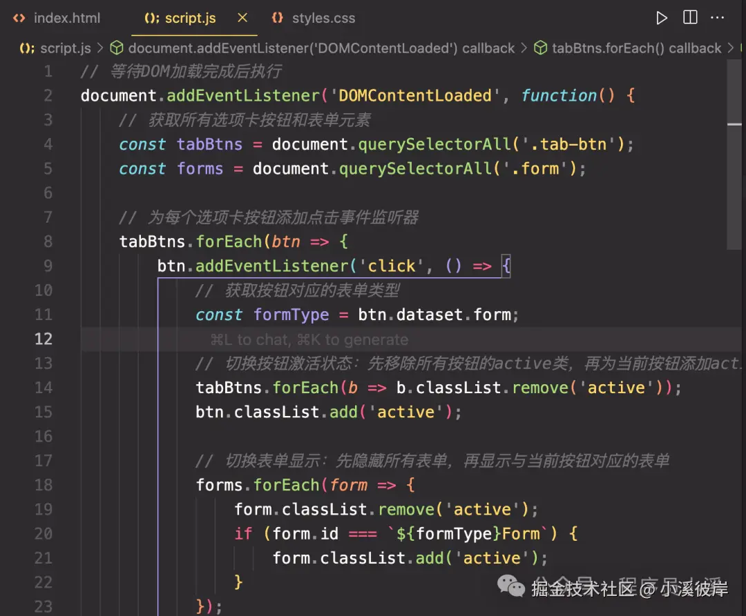Click remove('active') on line 14
746x616 pixels.
tap(588, 388)
